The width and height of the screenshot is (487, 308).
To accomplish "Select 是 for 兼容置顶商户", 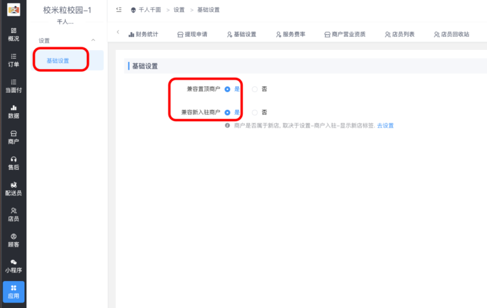I will coord(227,89).
